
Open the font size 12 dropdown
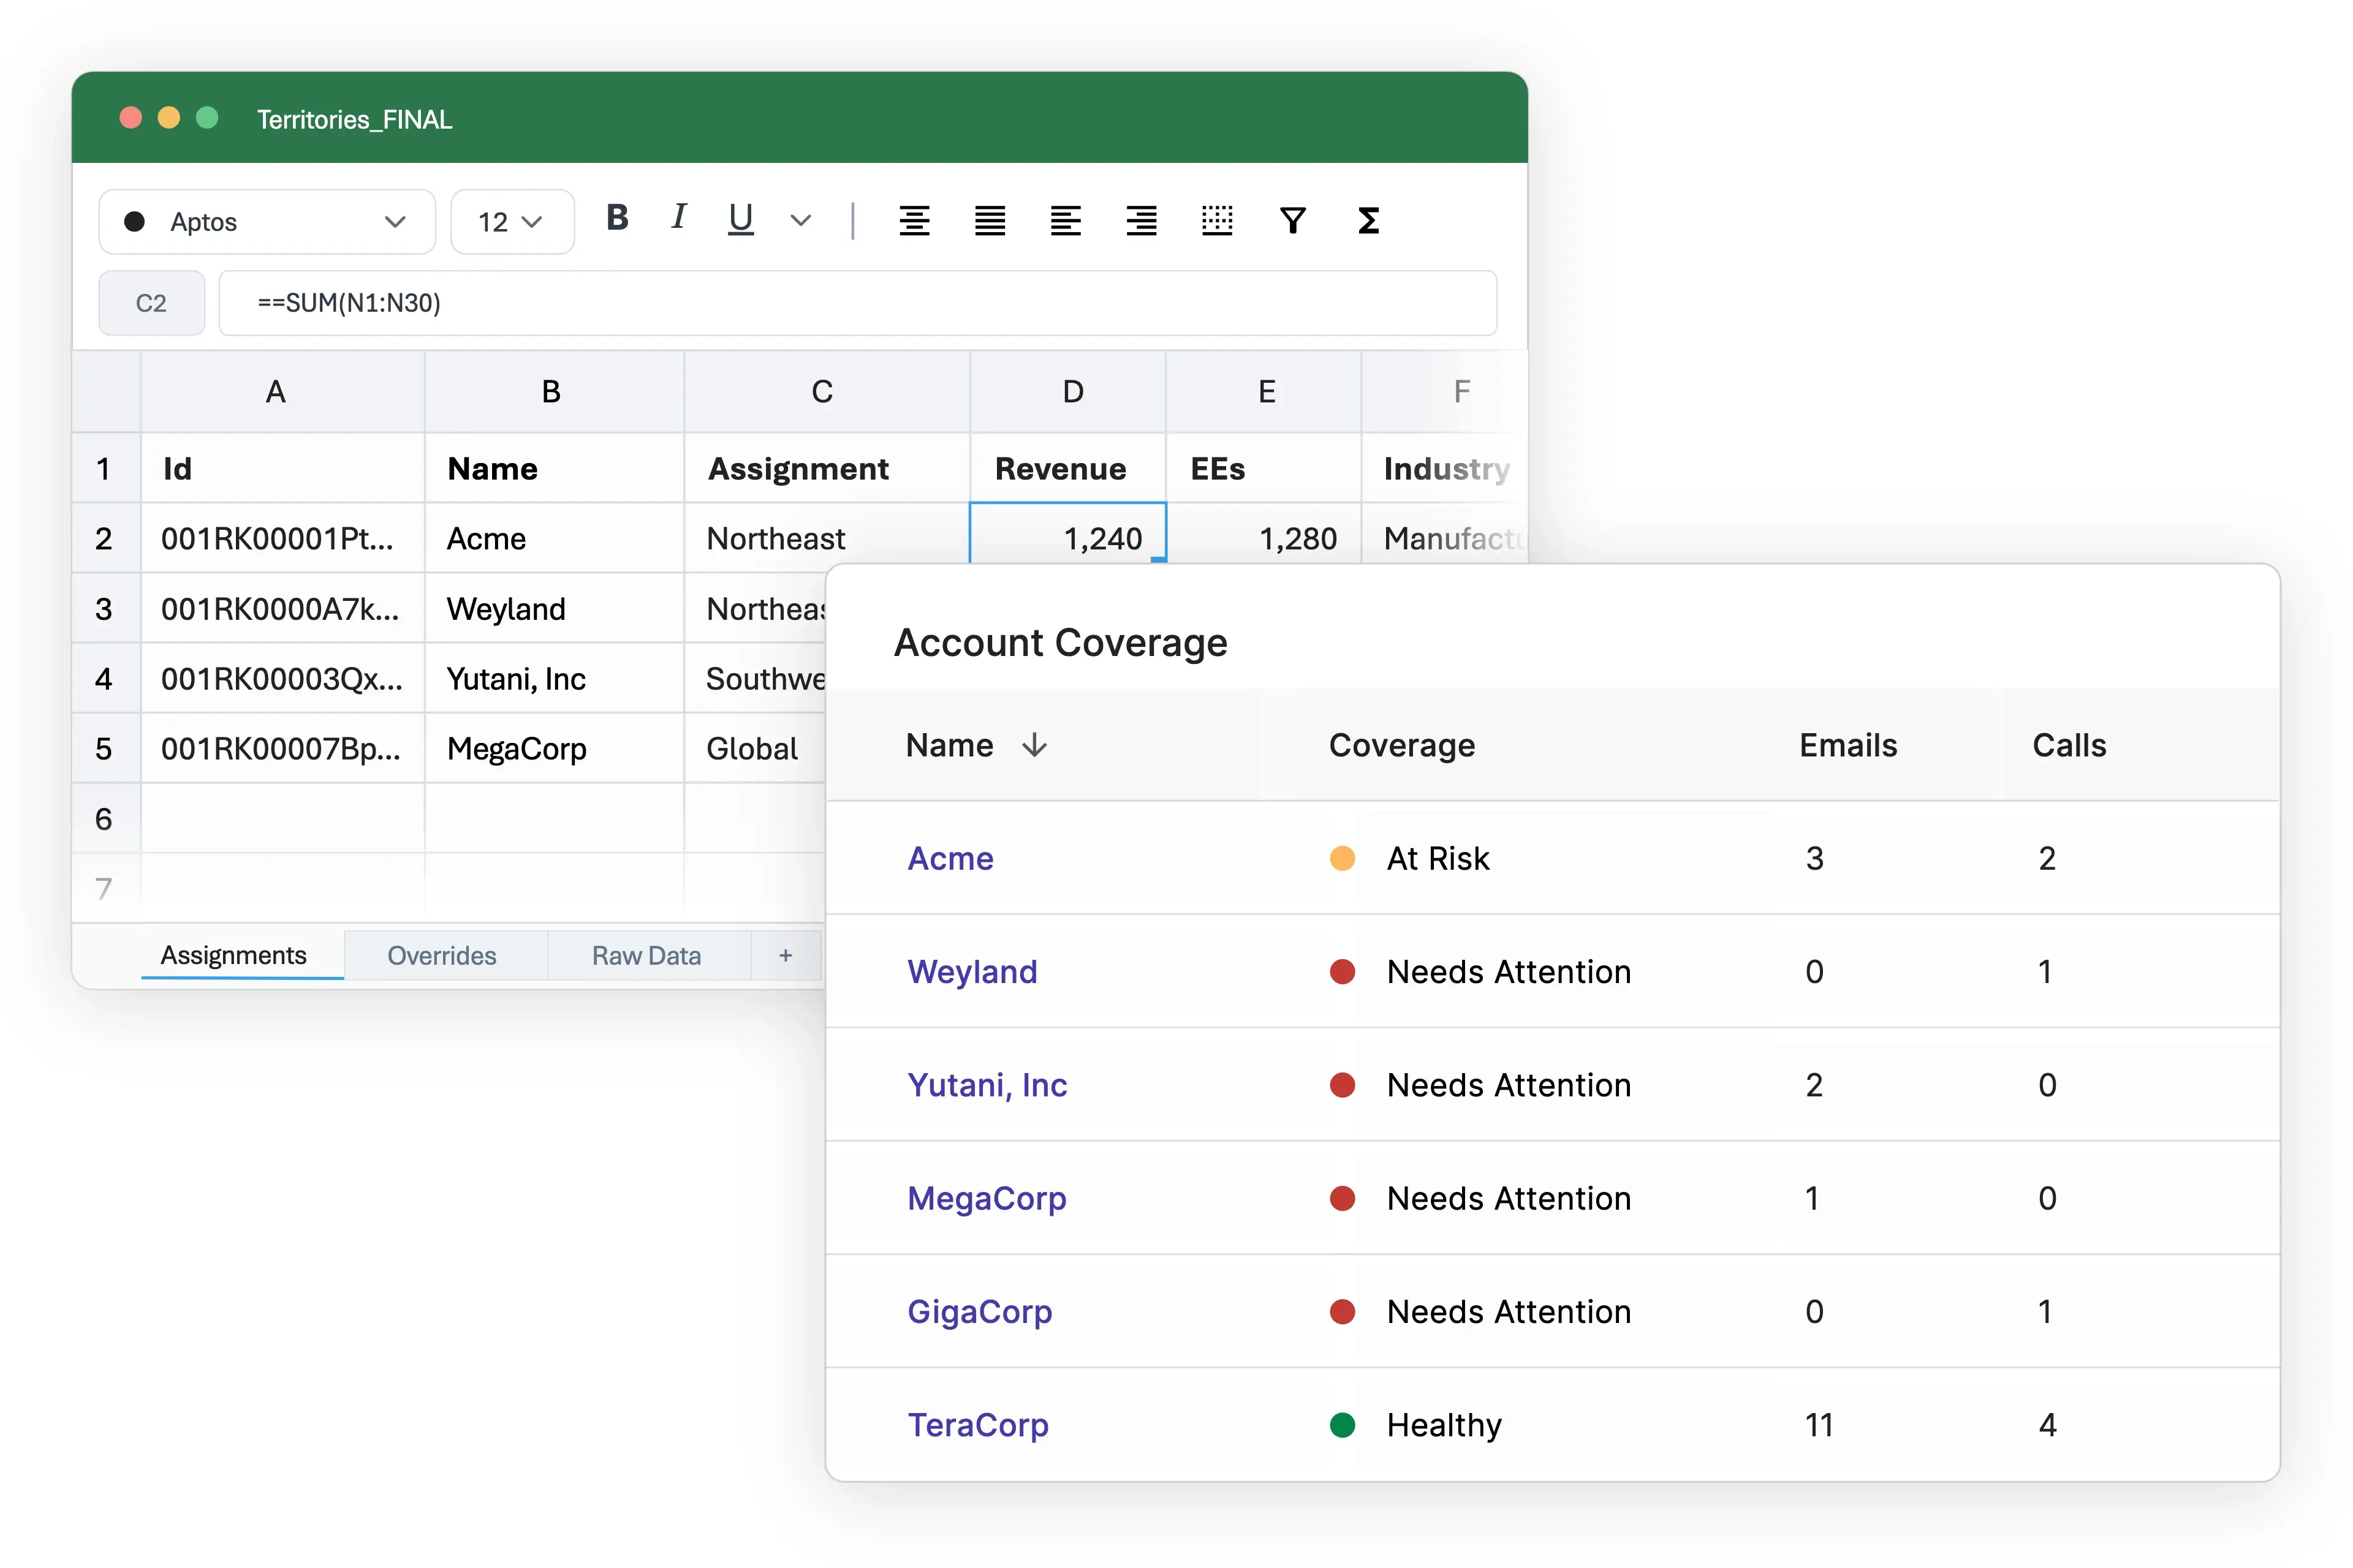tap(512, 222)
